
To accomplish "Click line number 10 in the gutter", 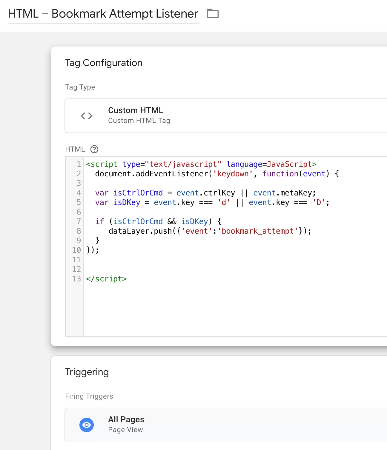I will (x=76, y=250).
